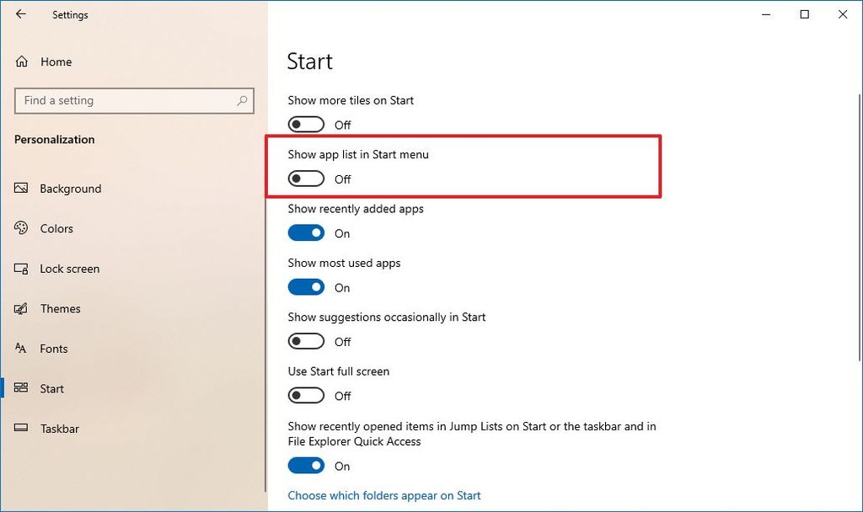Enable Show more tiles on Start
The image size is (863, 512).
[x=305, y=124]
